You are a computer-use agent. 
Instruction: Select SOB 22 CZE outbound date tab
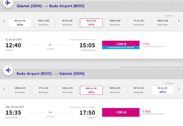point(163,23)
